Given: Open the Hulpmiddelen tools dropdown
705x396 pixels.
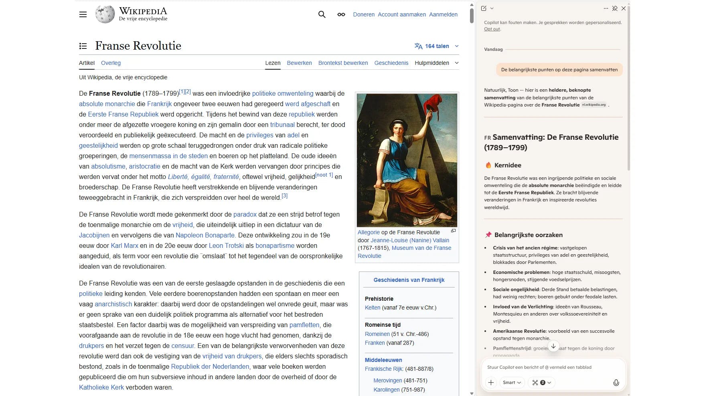Looking at the screenshot, I should pos(437,63).
